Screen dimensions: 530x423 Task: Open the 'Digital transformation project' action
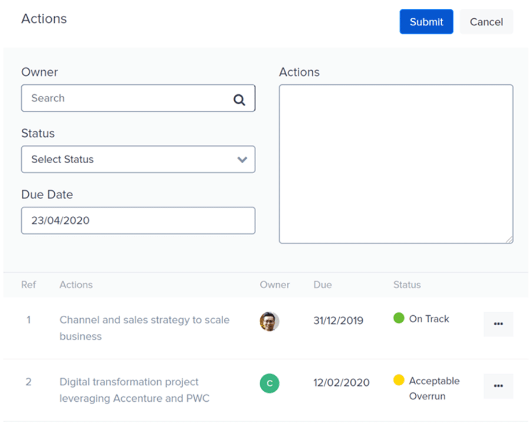tap(134, 390)
